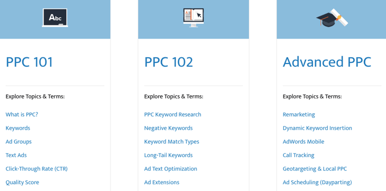Open the Remarketing link
Viewport: 386px width, 191px height.
coord(299,115)
